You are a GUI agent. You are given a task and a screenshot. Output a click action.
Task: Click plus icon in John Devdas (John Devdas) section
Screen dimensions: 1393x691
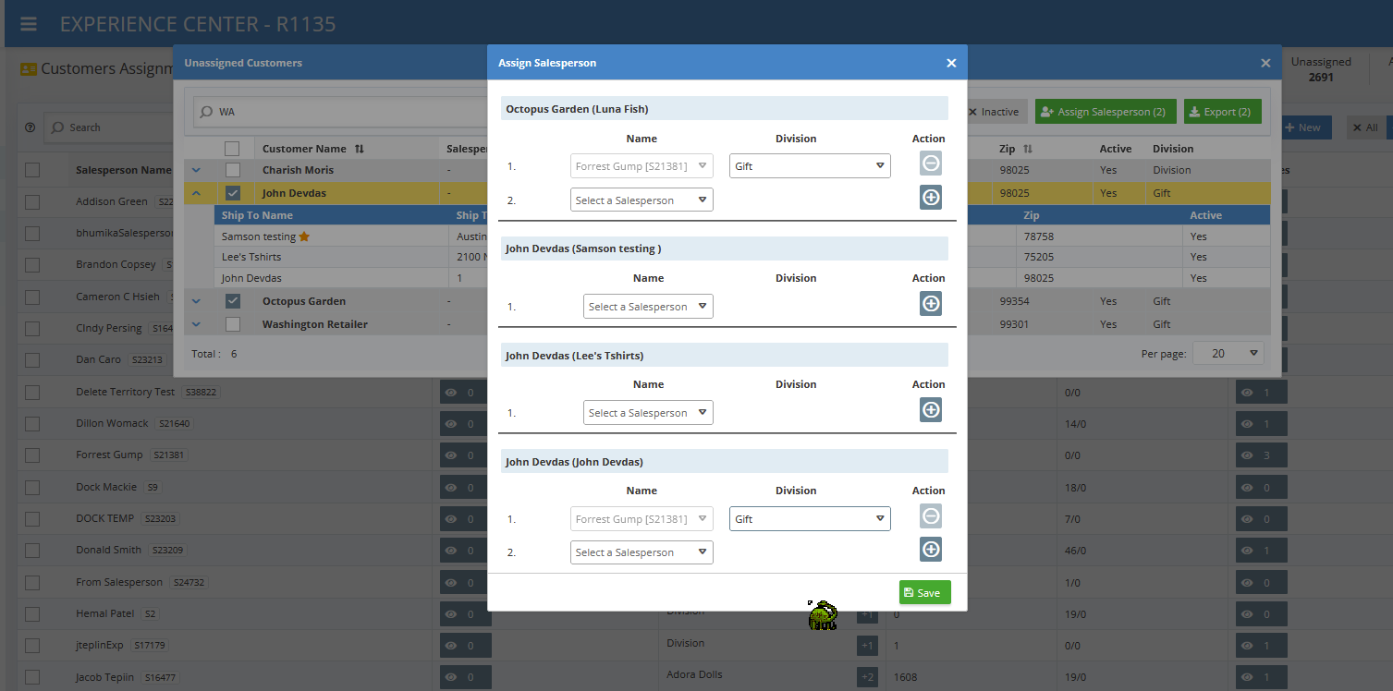pyautogui.click(x=930, y=549)
